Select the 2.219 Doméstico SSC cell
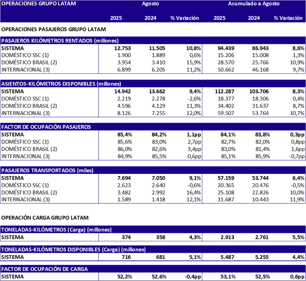This screenshot has height=281, width=306. coord(124,99)
